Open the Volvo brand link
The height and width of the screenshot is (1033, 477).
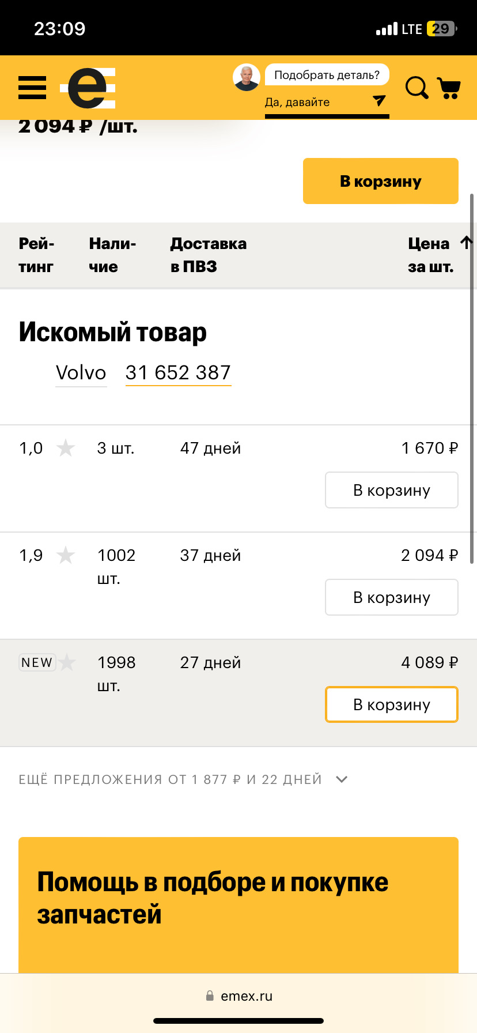point(81,372)
